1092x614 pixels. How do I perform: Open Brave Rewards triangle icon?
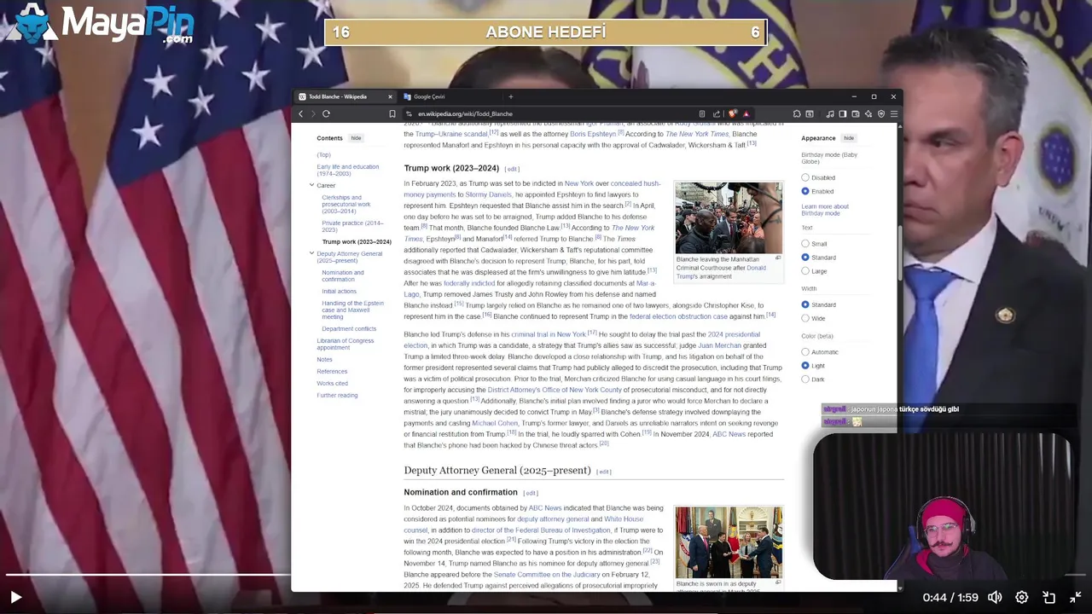point(746,113)
